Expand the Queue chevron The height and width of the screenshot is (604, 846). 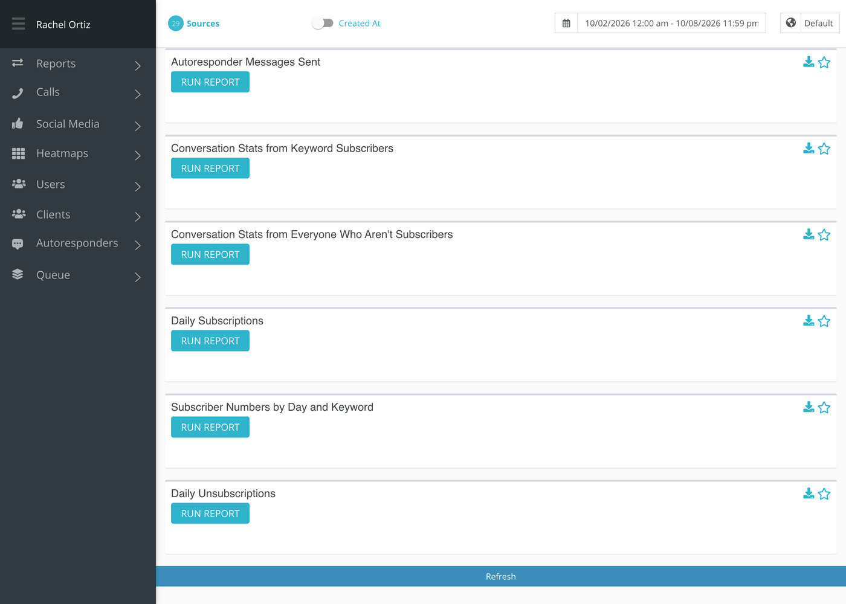click(x=138, y=277)
